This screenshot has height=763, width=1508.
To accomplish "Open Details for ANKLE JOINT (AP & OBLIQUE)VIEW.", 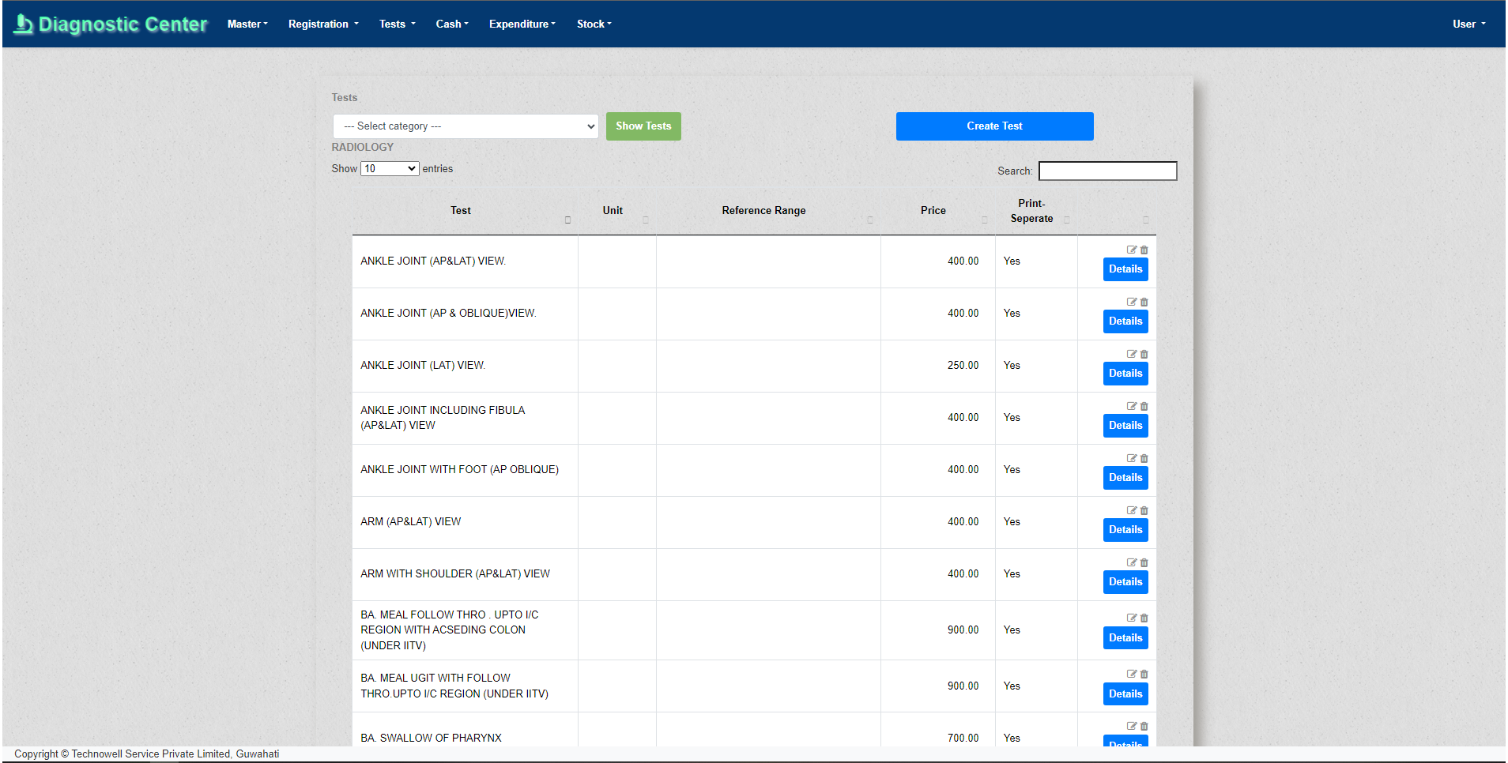I will 1125,321.
